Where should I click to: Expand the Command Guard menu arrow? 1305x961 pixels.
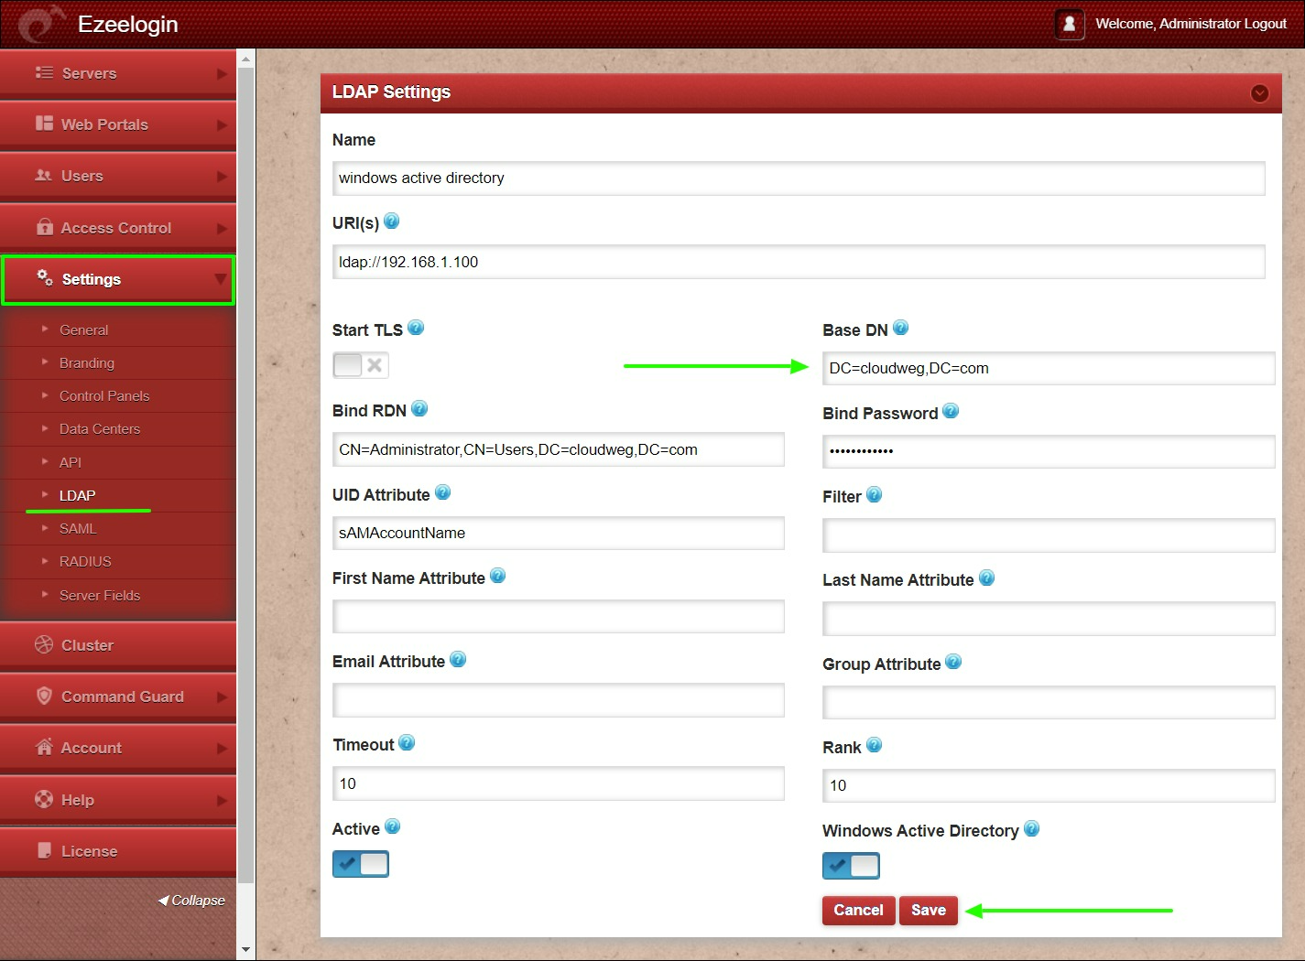pos(222,696)
